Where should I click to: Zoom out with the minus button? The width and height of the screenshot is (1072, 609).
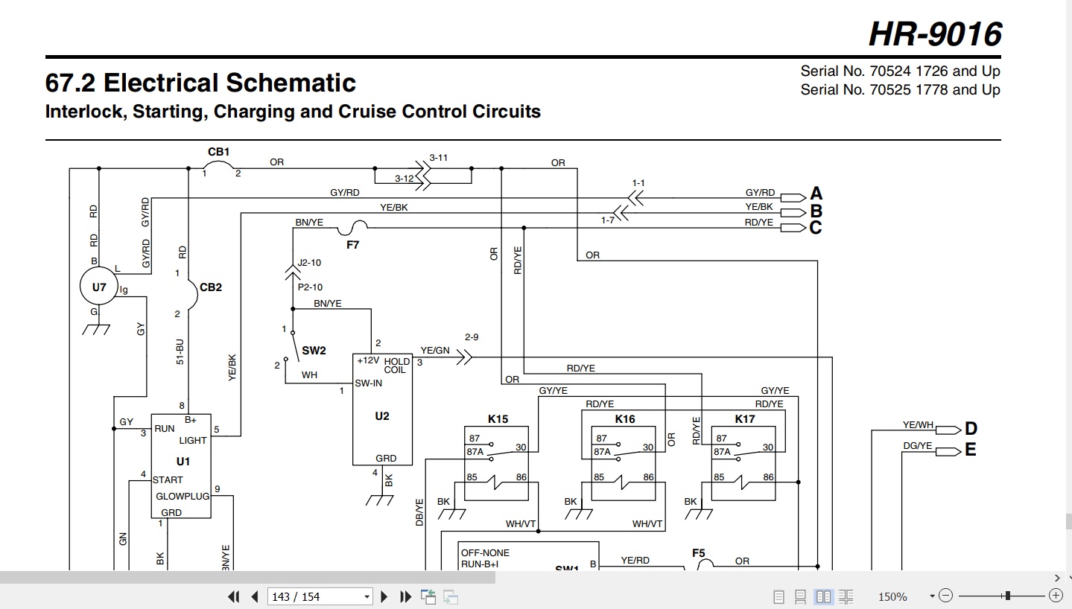coord(945,596)
